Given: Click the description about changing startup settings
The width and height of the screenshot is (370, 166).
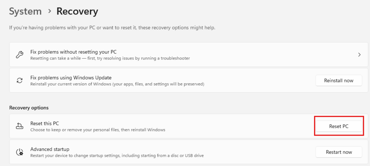Looking at the screenshot, I should (117, 155).
